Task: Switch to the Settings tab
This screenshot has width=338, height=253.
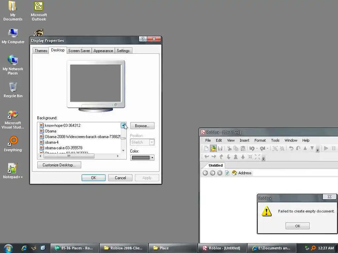Action: tap(123, 50)
